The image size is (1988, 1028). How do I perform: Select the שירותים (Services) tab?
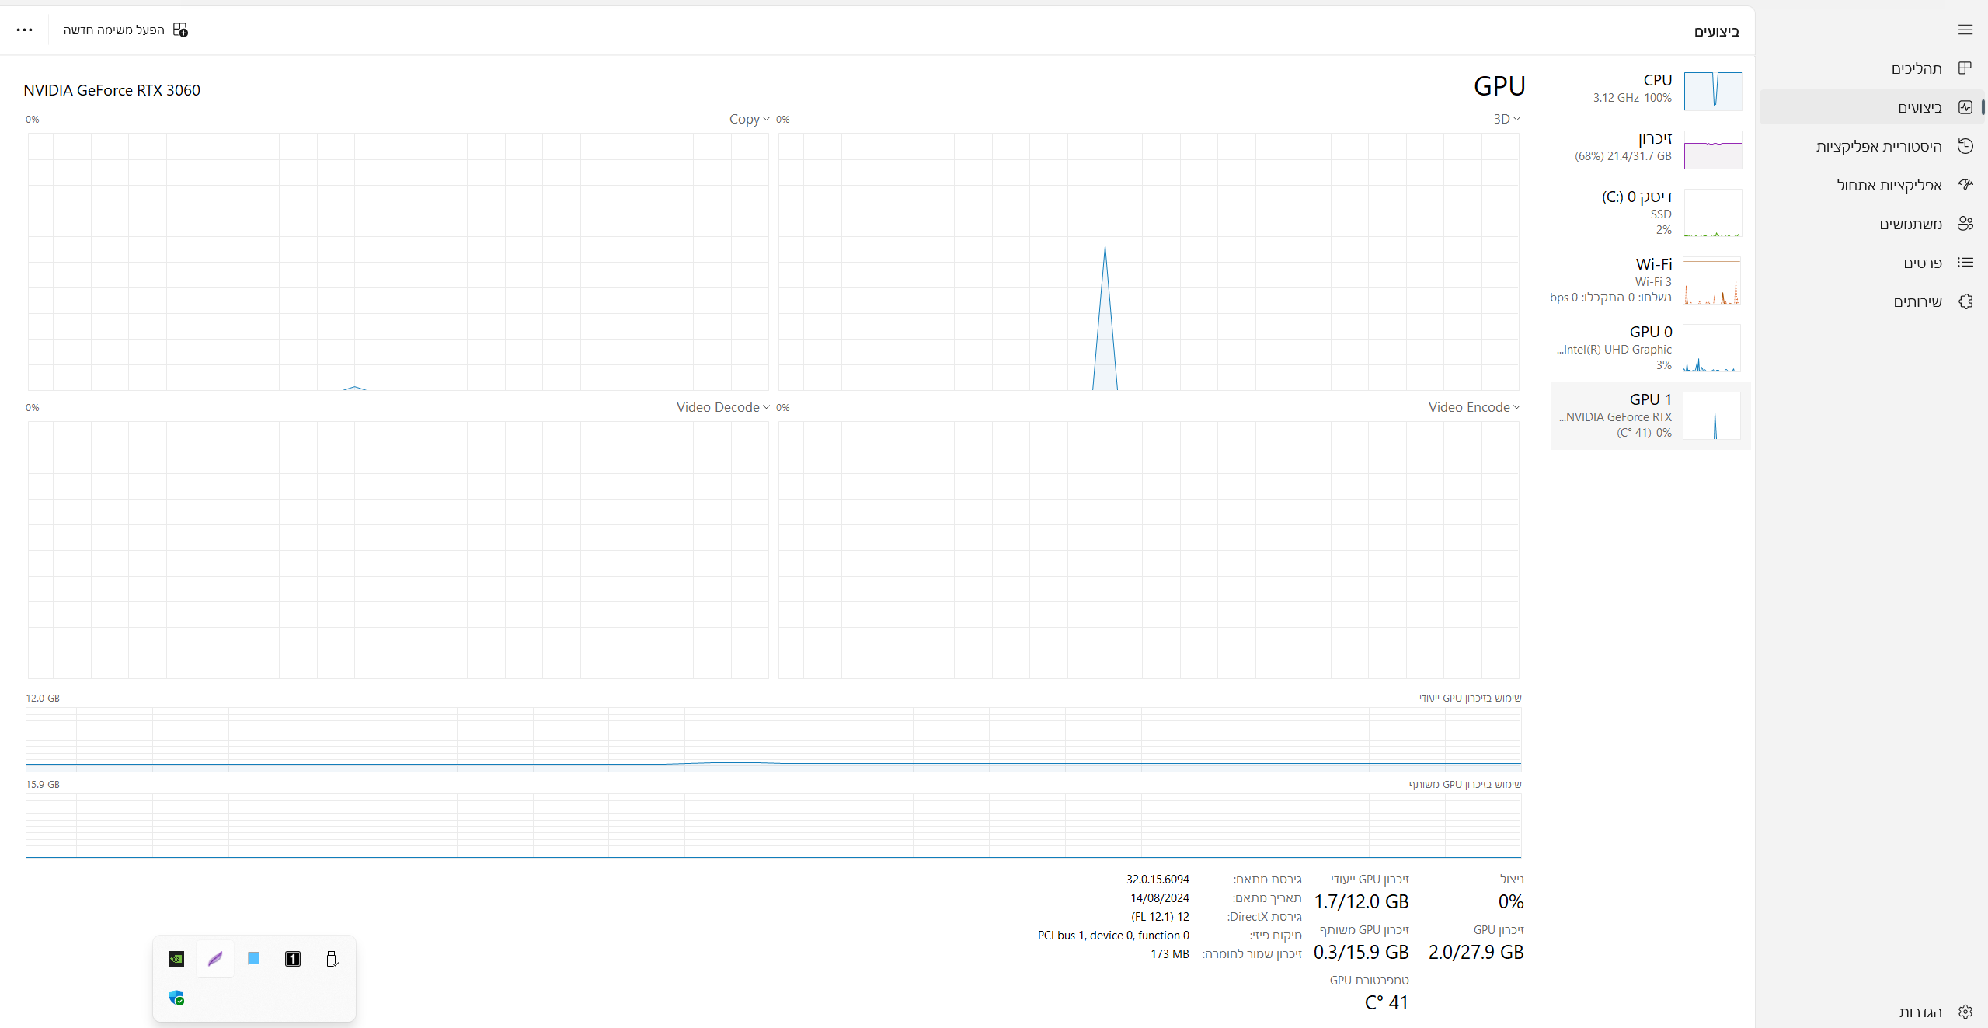coord(1871,301)
